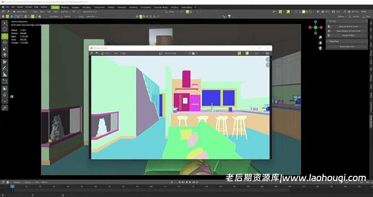373x197 pixels.
Task: Jump to timeline start frame
Action: (x=180, y=182)
